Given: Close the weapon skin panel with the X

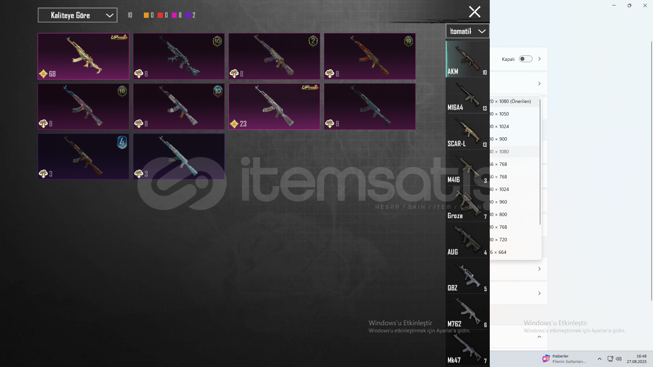Looking at the screenshot, I should [x=474, y=12].
